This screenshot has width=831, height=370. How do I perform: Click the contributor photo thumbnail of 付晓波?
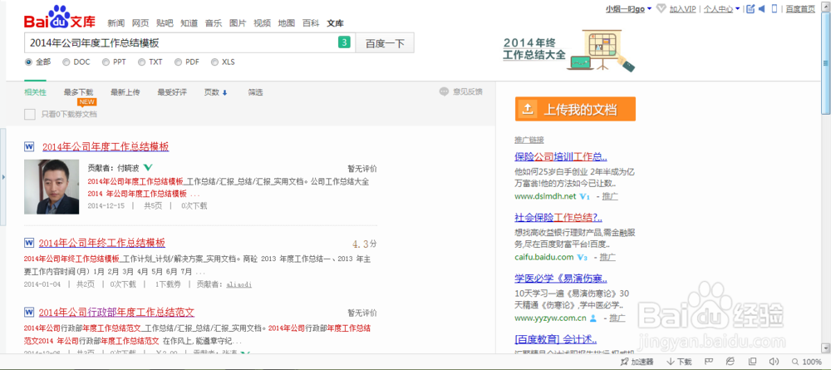pyautogui.click(x=52, y=186)
